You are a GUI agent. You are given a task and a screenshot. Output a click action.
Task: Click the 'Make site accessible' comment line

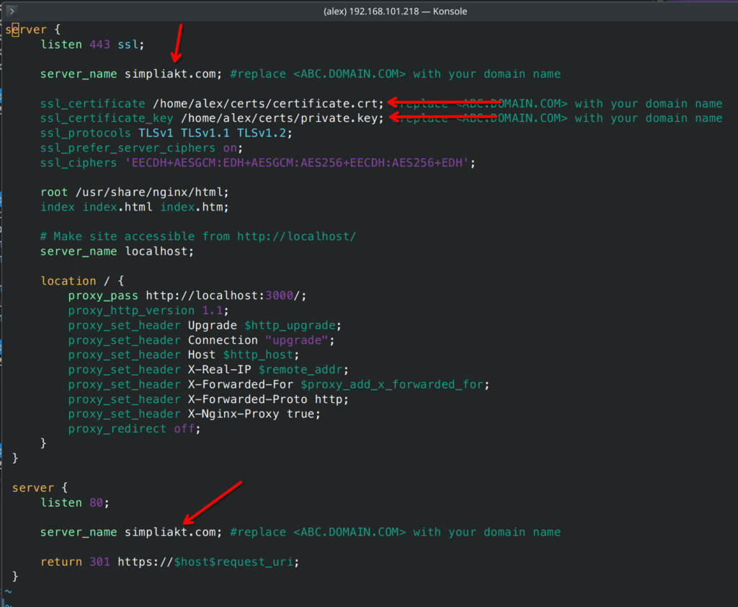pyautogui.click(x=198, y=236)
